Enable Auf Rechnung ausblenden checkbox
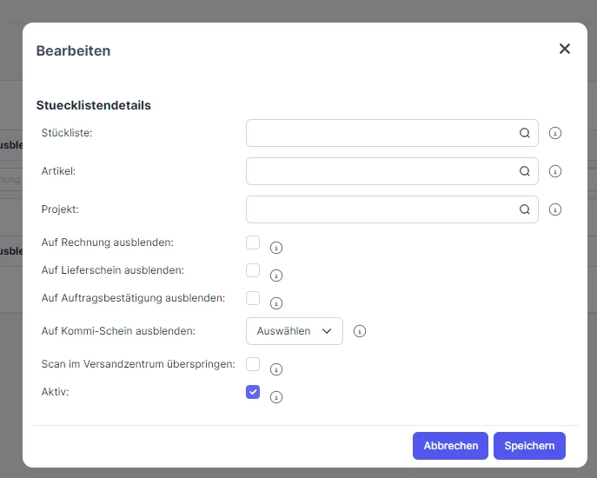 tap(253, 242)
